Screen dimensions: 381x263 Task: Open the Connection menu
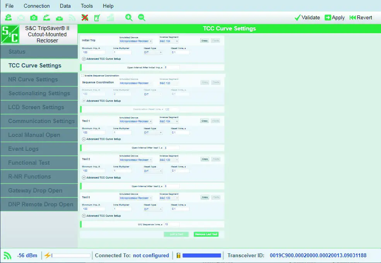point(37,6)
